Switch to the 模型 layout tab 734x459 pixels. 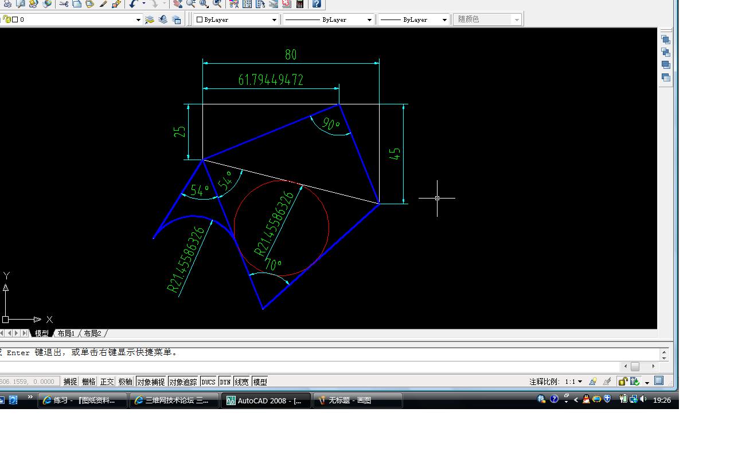[x=42, y=333]
